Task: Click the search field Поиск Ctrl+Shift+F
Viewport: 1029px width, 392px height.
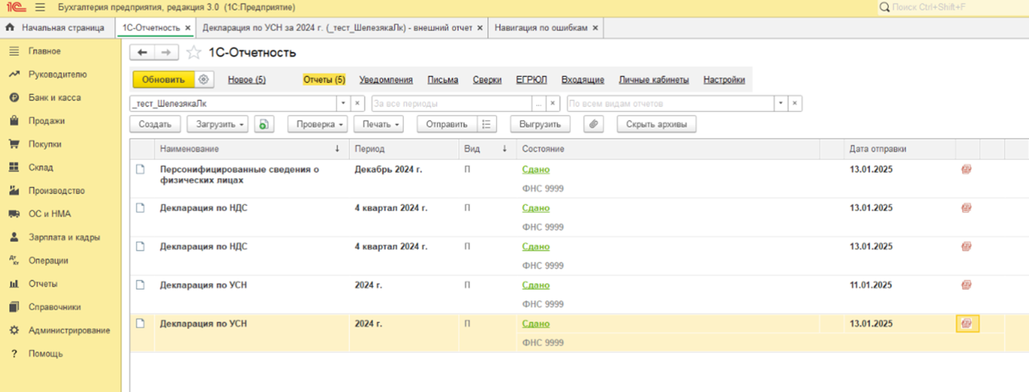Action: (x=952, y=7)
